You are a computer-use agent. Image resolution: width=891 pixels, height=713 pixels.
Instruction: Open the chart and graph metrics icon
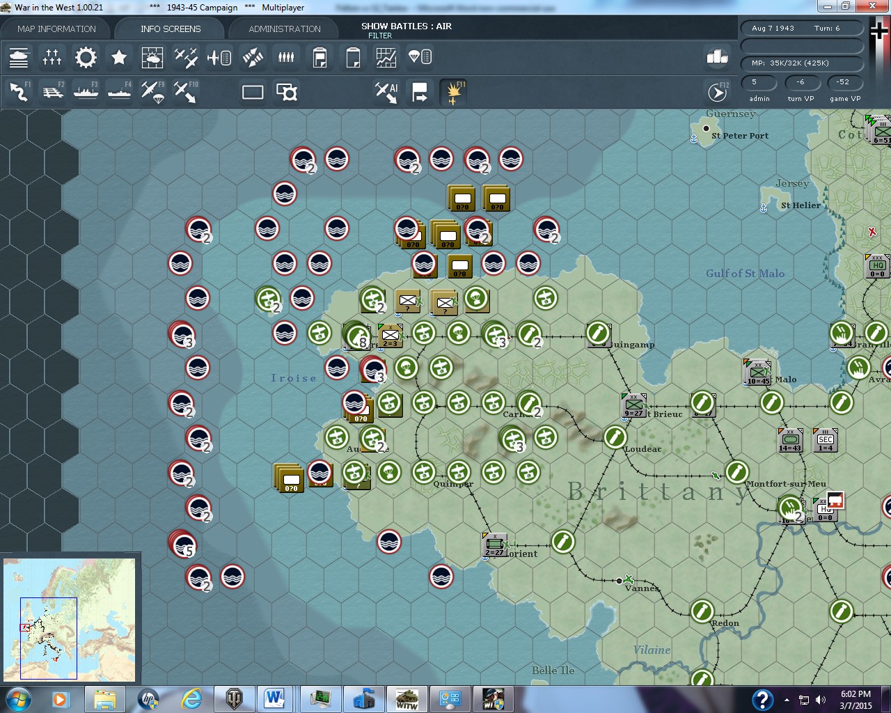386,57
